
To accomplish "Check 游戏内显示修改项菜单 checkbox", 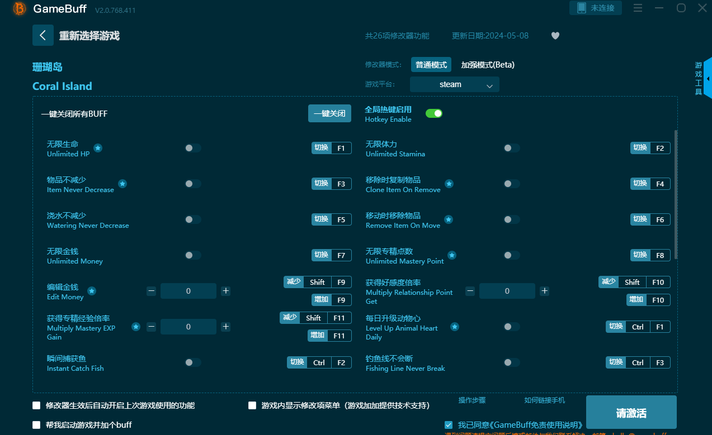I will tap(252, 405).
